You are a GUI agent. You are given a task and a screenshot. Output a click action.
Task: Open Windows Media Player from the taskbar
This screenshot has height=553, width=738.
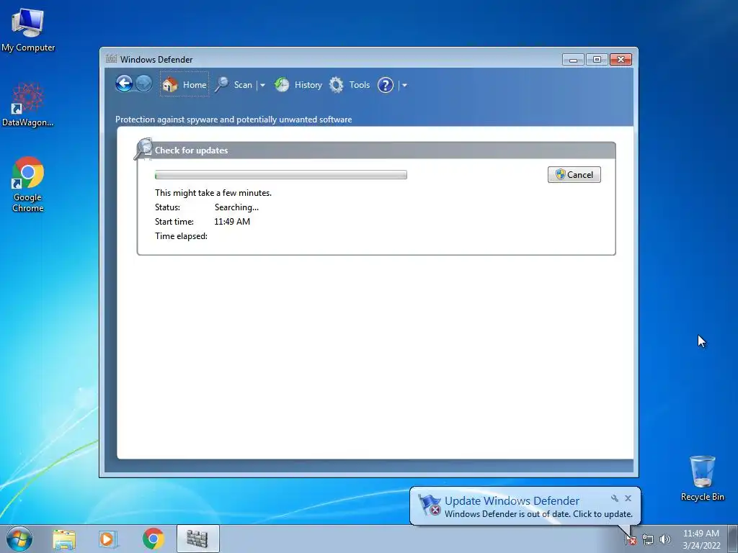(108, 539)
